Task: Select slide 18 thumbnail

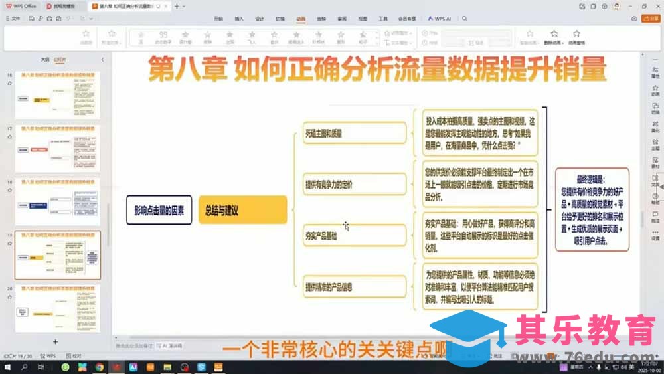Action: 58,201
